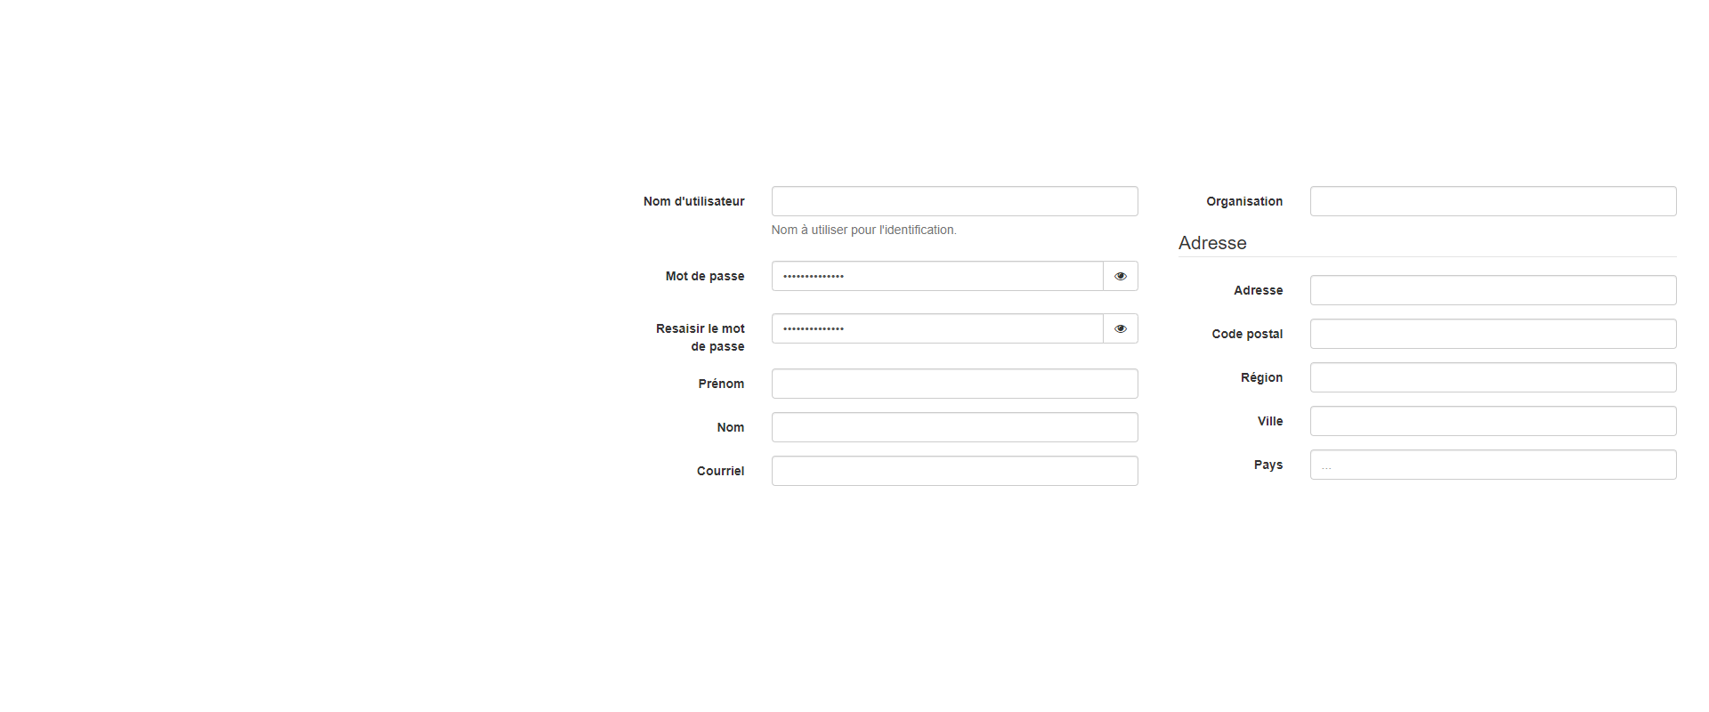This screenshot has height=712, width=1709.
Task: Select the Resaisir le mot de passe field
Action: pos(936,328)
